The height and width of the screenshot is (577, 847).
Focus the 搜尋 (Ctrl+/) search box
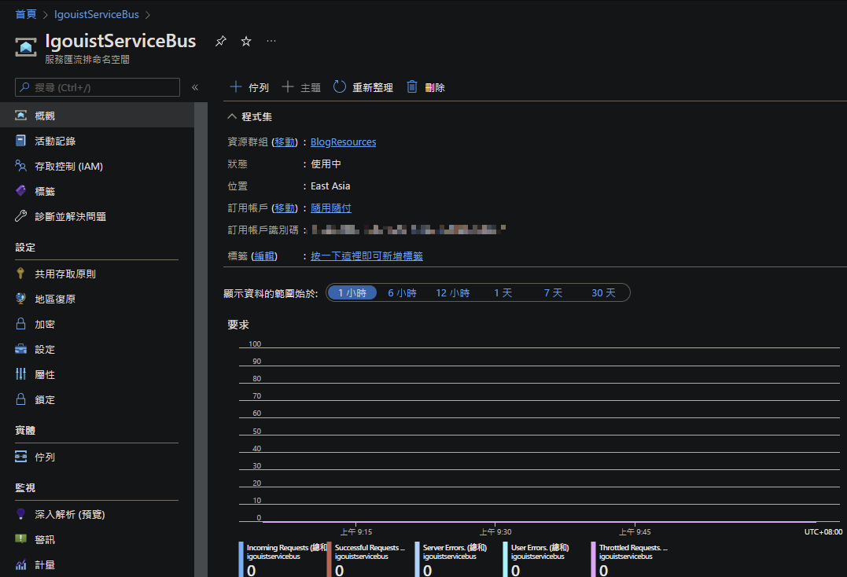98,87
